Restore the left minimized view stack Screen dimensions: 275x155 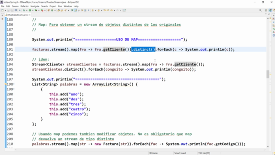2,15
